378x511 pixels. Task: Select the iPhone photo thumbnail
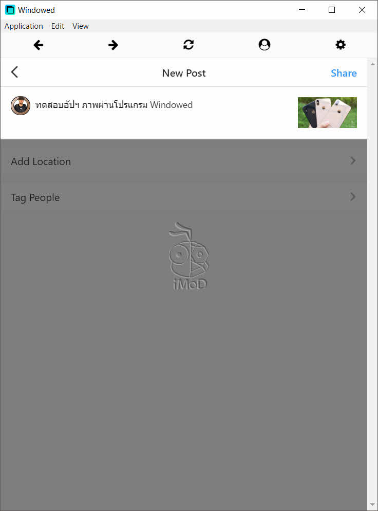point(327,113)
